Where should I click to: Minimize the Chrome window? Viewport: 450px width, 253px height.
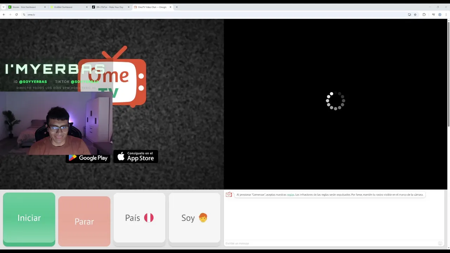point(430,7)
